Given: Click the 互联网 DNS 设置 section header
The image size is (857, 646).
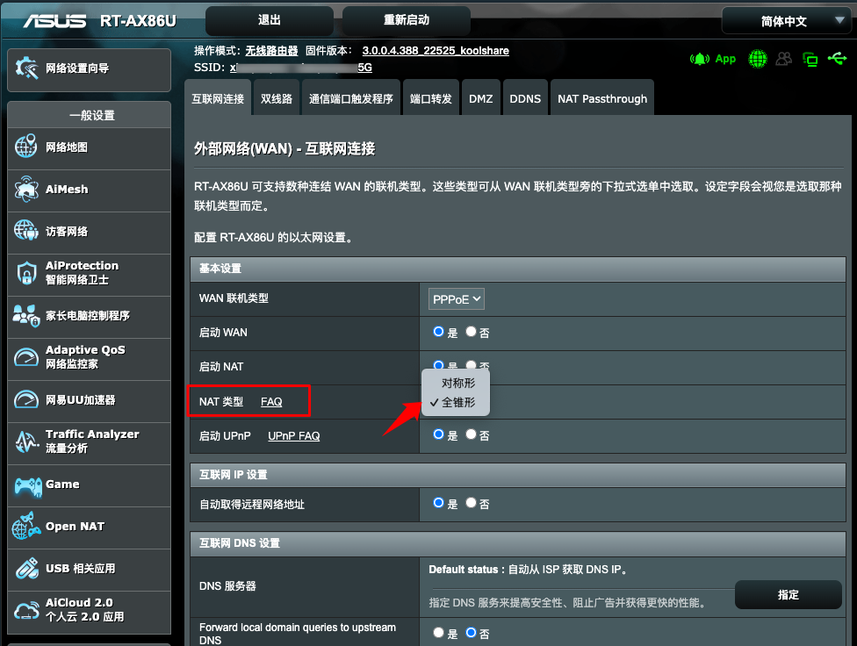Looking at the screenshot, I should pyautogui.click(x=518, y=542).
